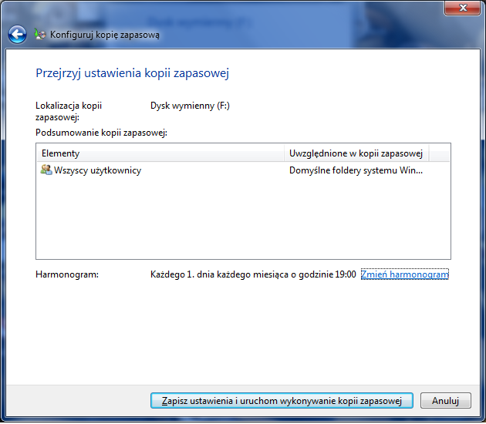This screenshot has height=424, width=486.
Task: Click the back arrow button
Action: pos(17,35)
